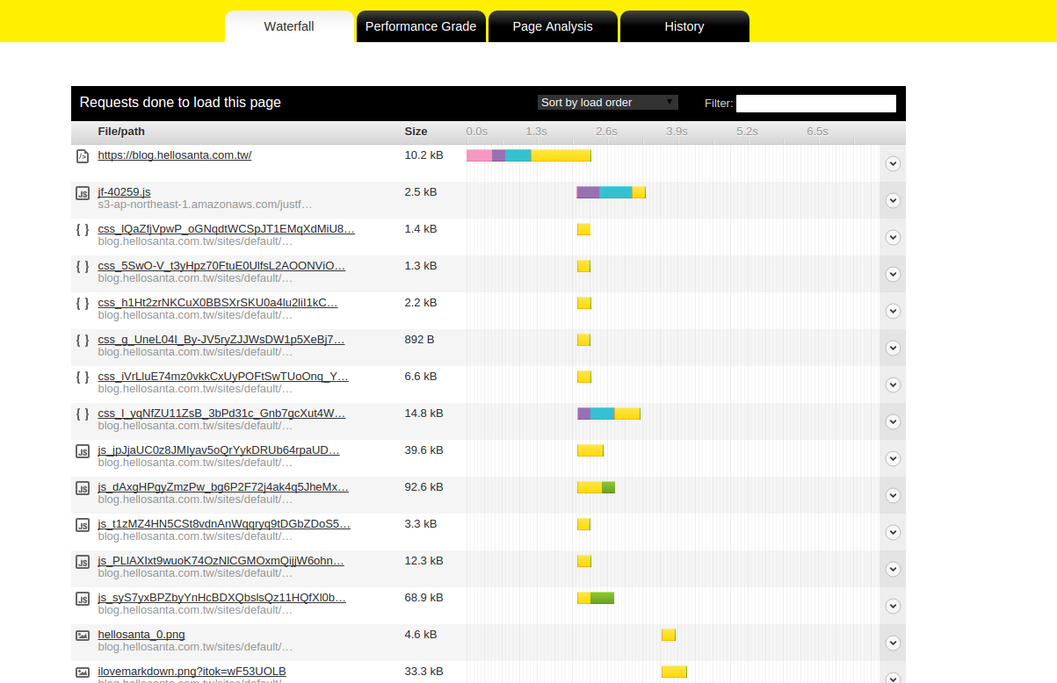
Task: Expand details for hellosanta_0.png row
Action: 893,643
